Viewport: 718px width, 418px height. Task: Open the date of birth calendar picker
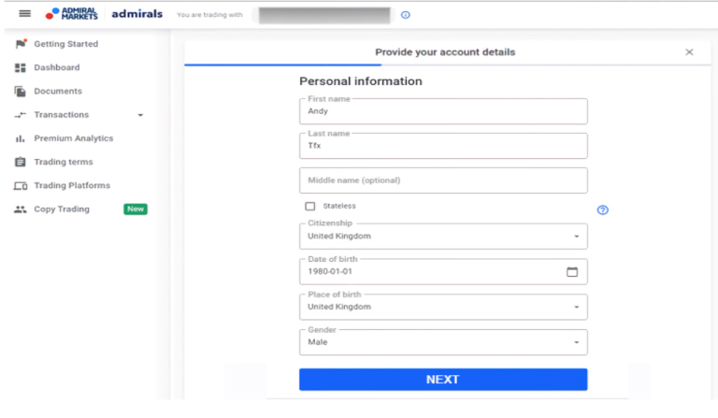point(572,272)
